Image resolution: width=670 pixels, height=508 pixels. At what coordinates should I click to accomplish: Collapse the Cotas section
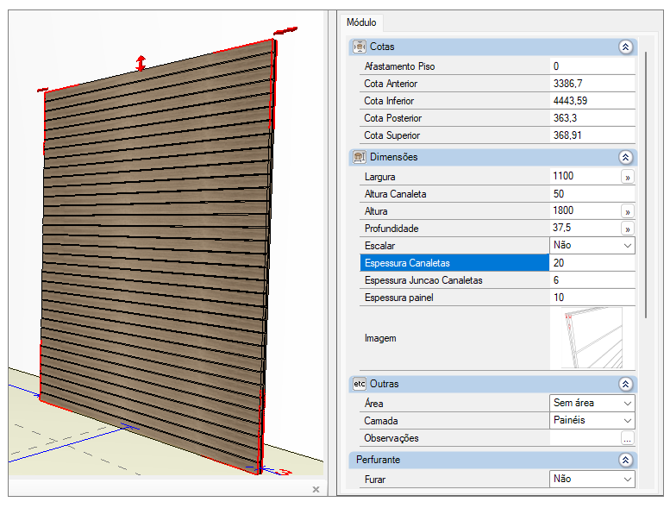click(626, 47)
